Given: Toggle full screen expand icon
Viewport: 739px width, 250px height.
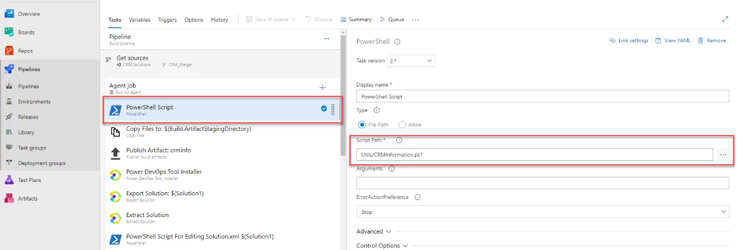Looking at the screenshot, I should (725, 19).
